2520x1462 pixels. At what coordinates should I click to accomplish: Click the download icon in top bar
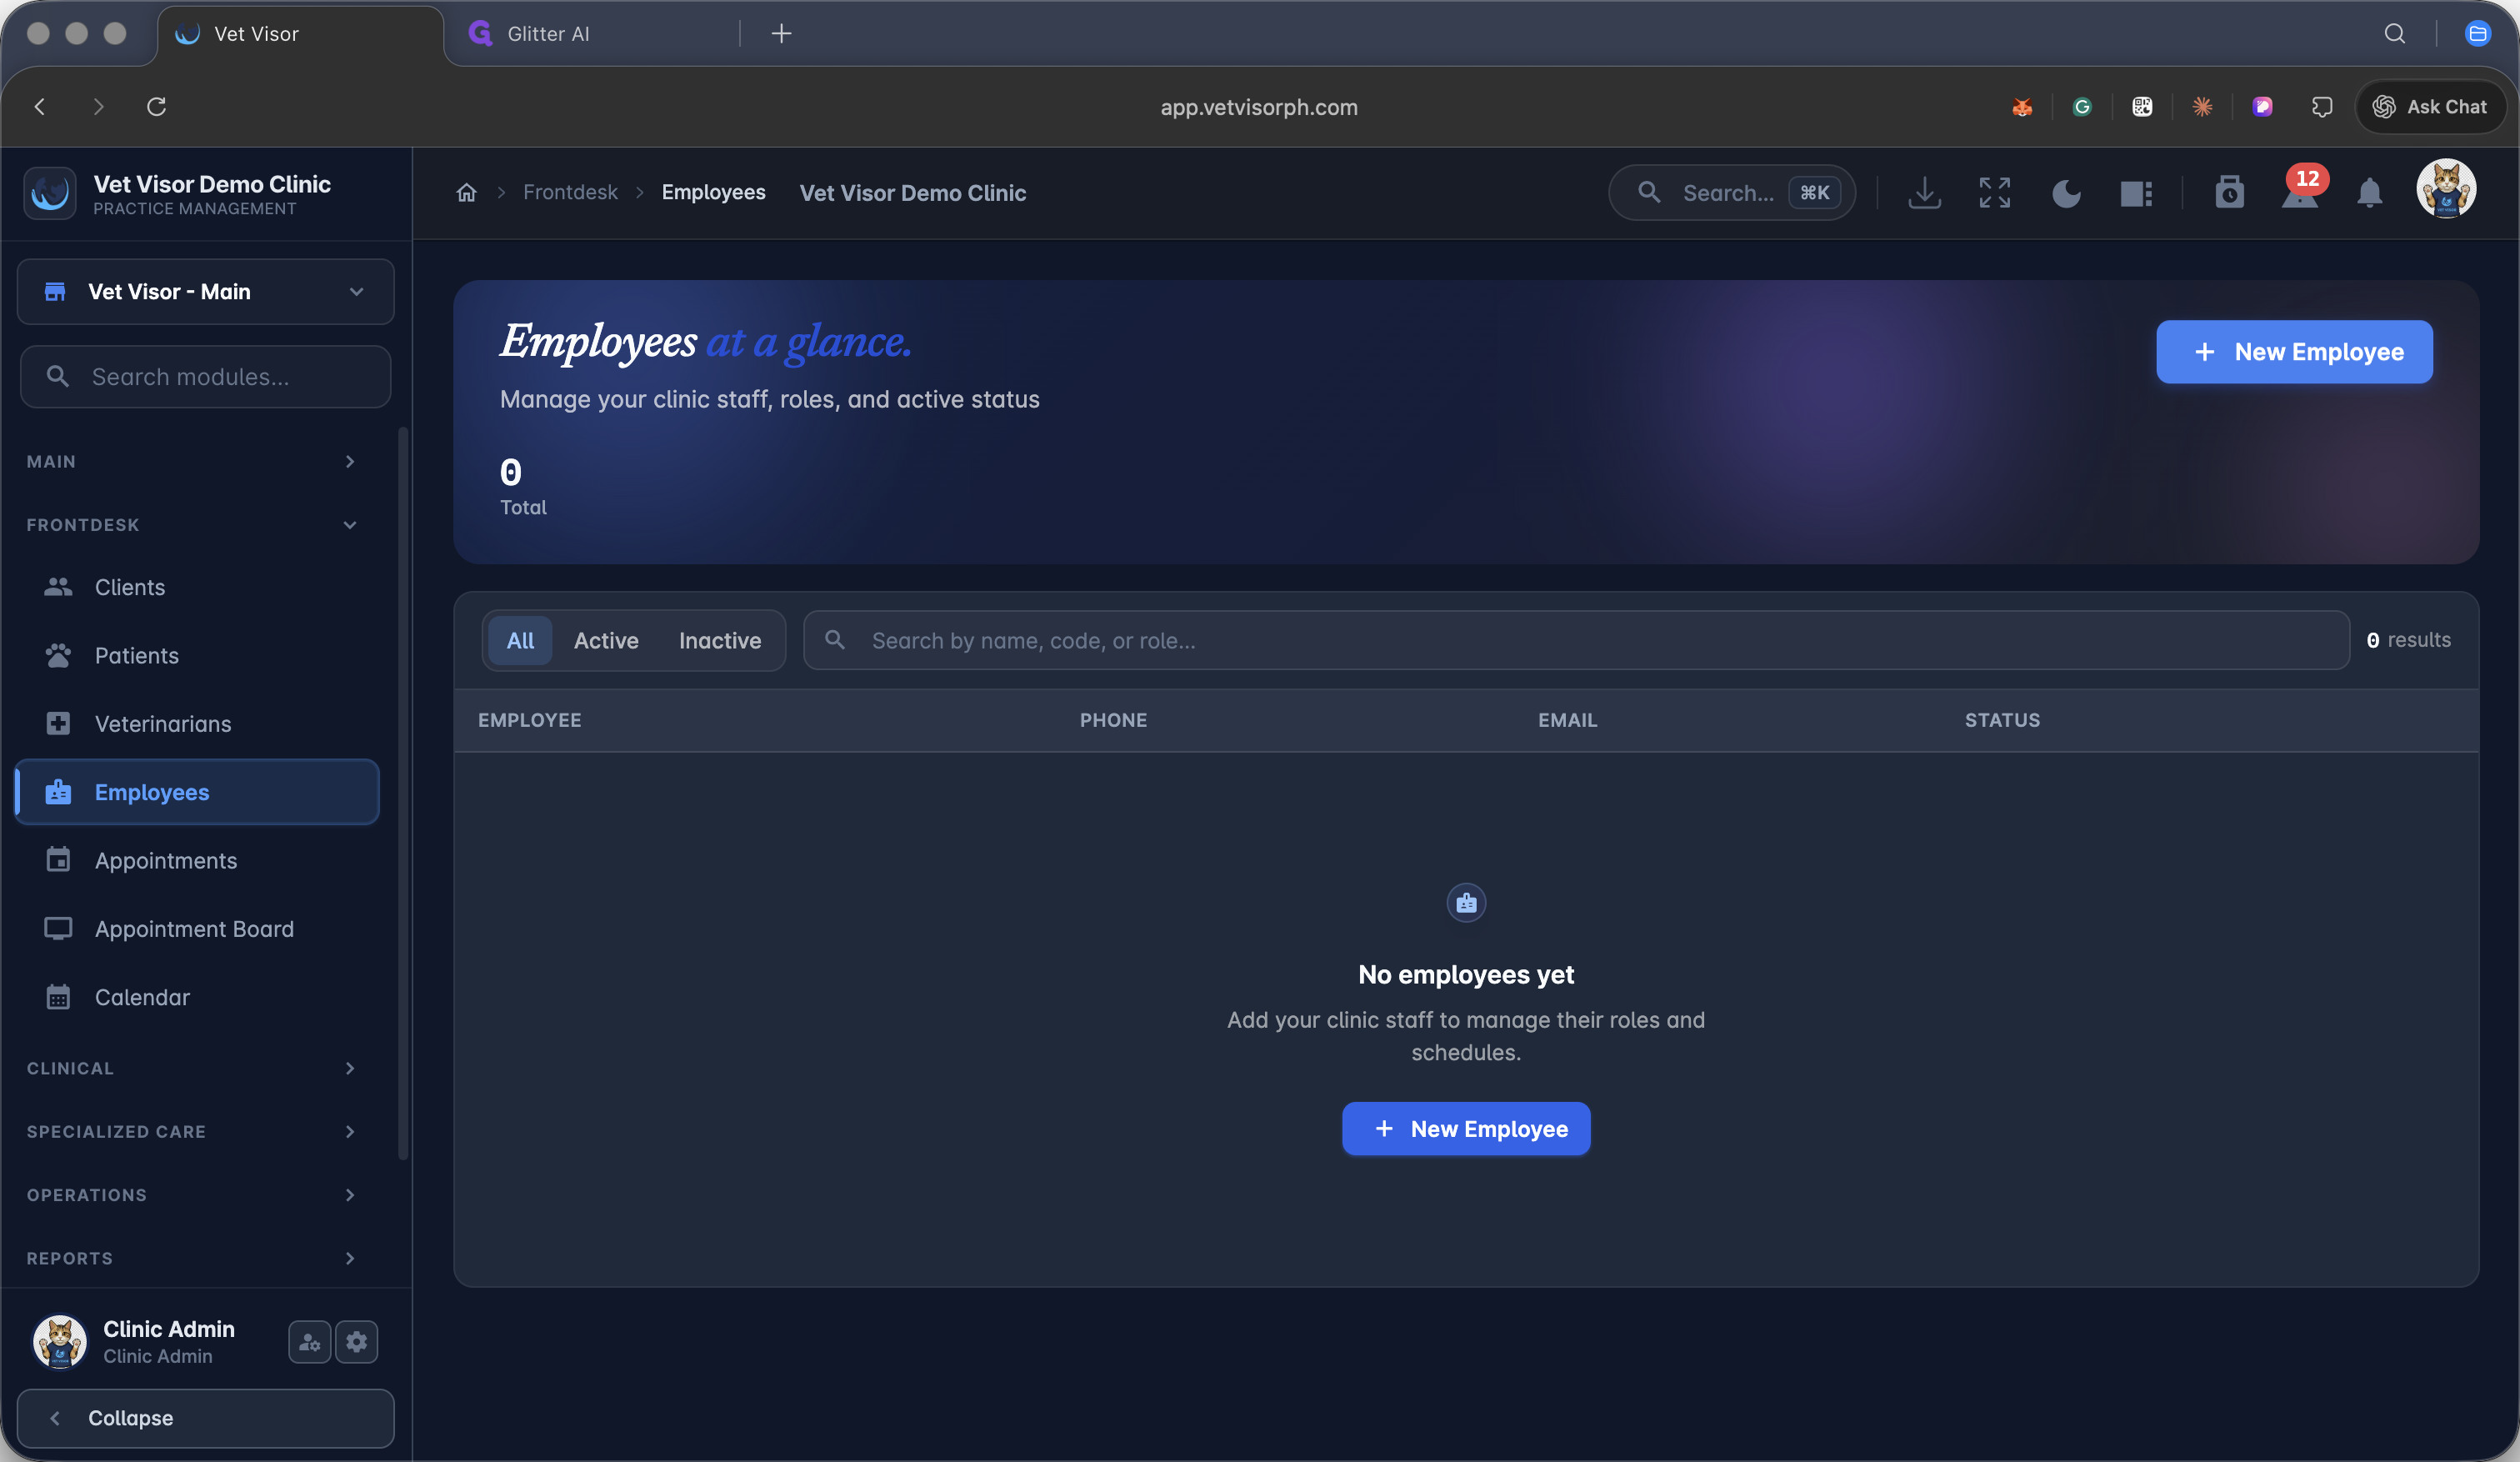pyautogui.click(x=1924, y=192)
